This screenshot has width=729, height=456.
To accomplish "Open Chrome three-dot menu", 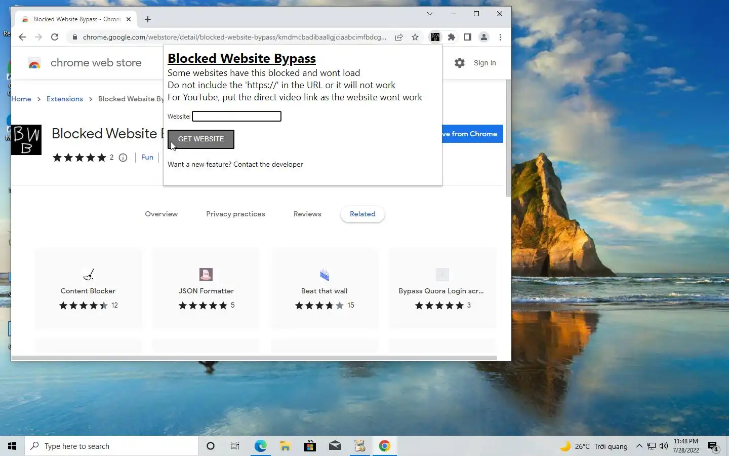I will (500, 37).
